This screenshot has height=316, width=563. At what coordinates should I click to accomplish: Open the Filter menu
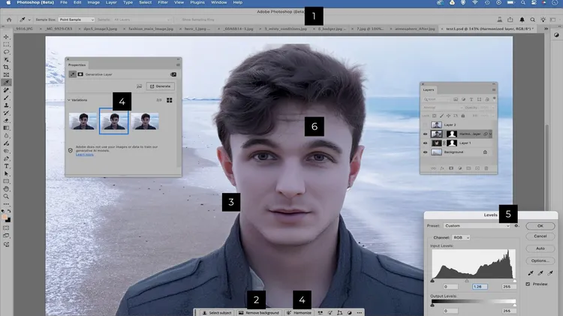click(x=163, y=2)
